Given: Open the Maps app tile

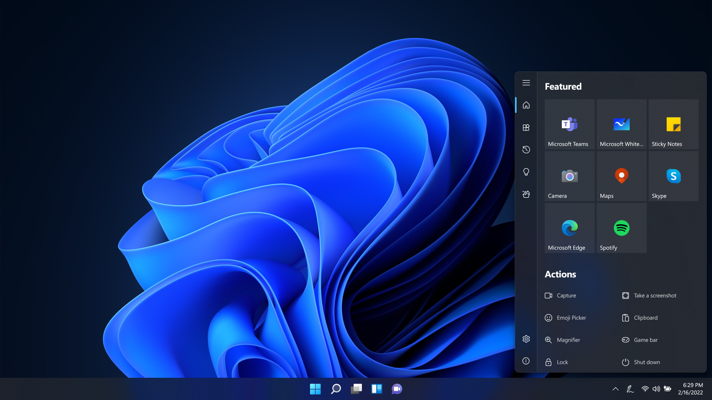Looking at the screenshot, I should 621,176.
